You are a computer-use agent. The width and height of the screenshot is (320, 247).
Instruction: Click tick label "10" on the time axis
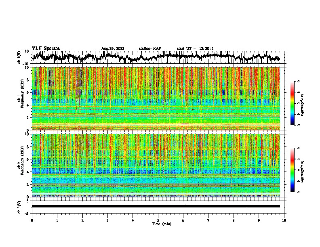(284, 220)
